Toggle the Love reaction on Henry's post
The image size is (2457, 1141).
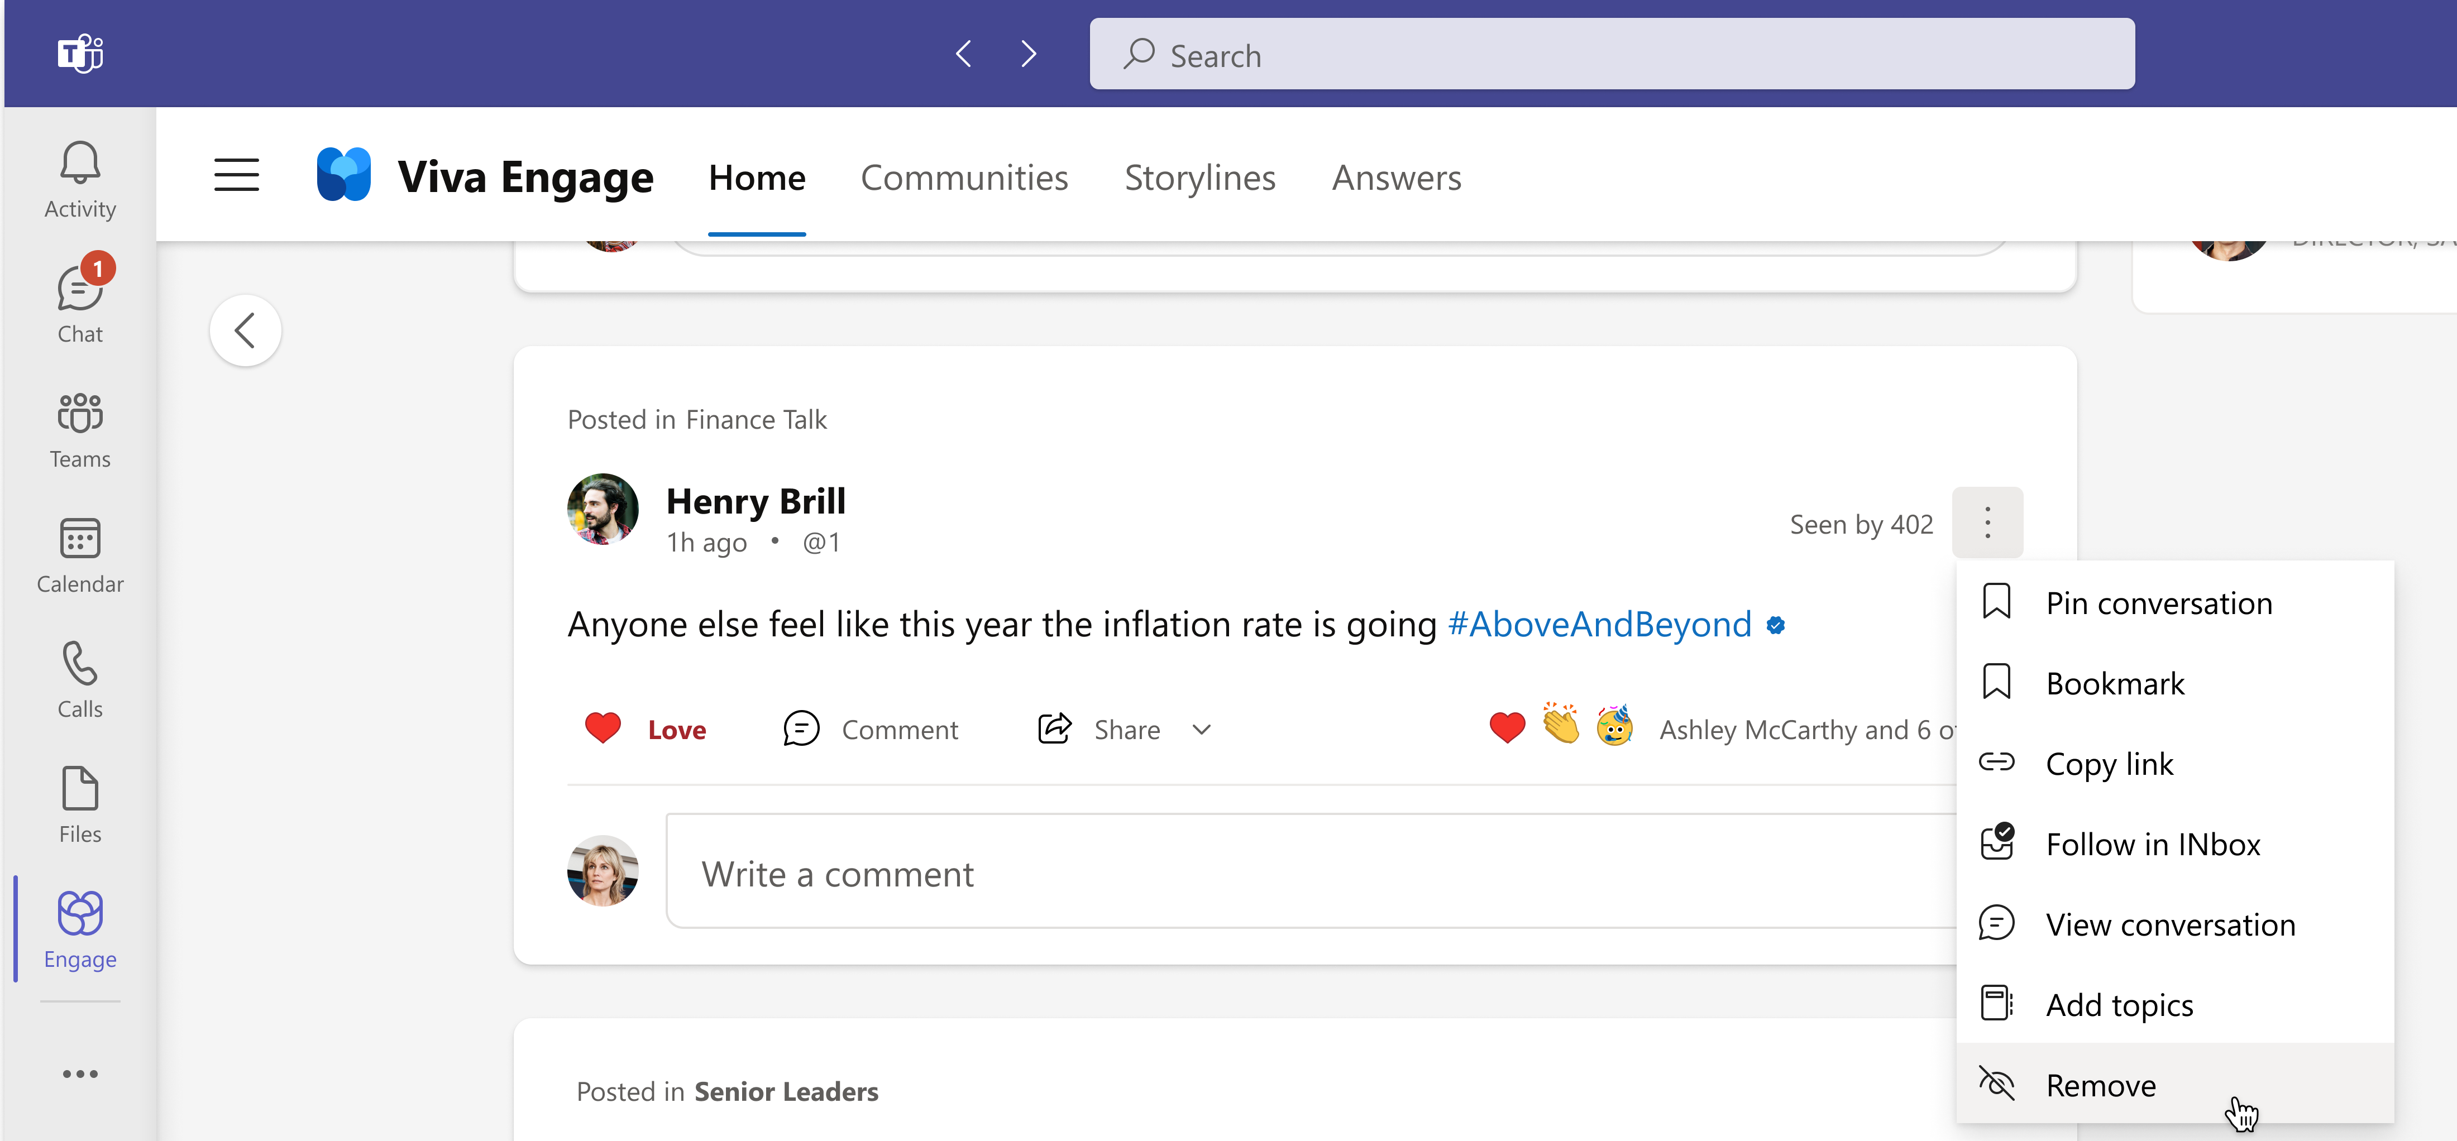pos(646,729)
